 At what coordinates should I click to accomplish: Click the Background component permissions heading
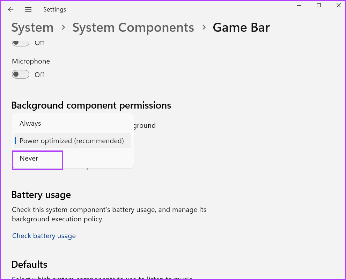[x=91, y=105]
